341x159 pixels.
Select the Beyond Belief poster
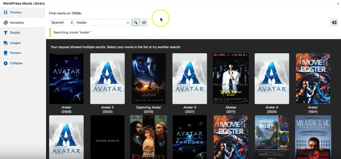[272, 137]
